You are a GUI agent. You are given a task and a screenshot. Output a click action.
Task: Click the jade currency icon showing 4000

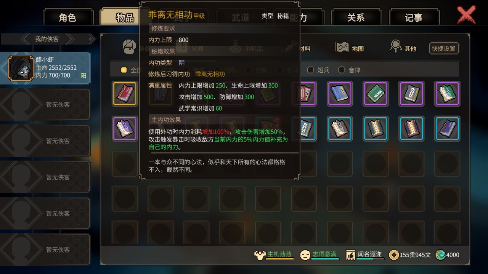pyautogui.click(x=440, y=255)
